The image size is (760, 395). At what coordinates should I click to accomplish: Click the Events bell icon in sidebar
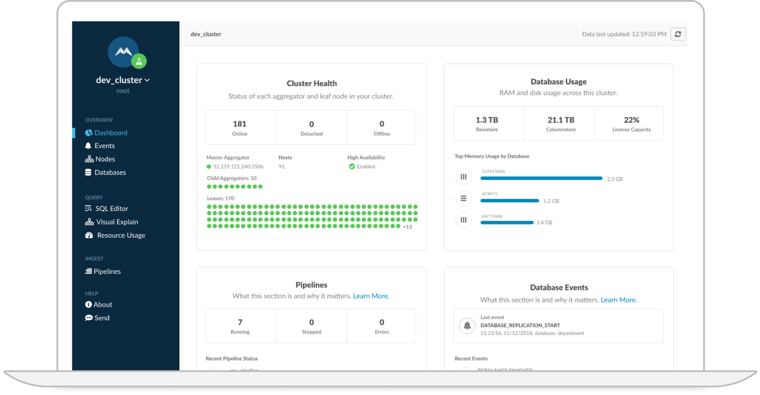(88, 146)
